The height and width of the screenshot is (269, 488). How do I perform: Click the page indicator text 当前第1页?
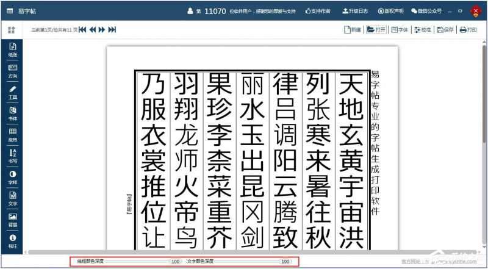point(54,30)
